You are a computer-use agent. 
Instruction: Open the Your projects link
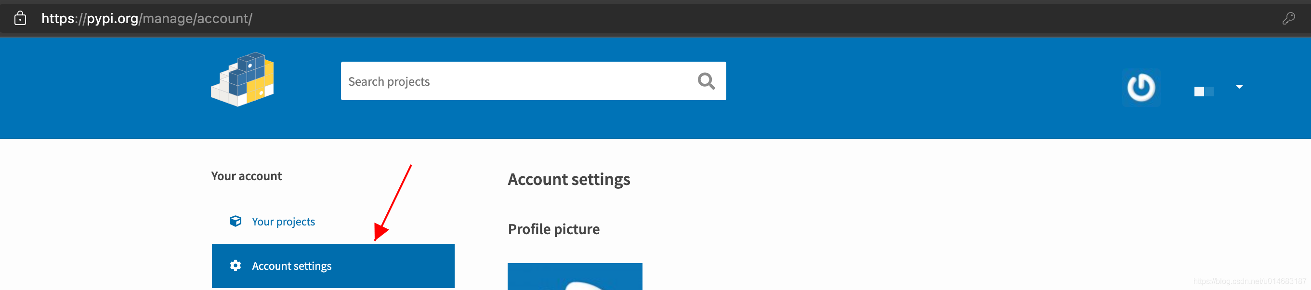tap(283, 221)
